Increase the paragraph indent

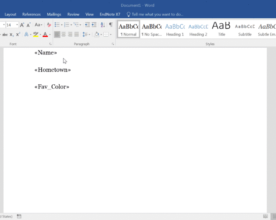(94, 25)
